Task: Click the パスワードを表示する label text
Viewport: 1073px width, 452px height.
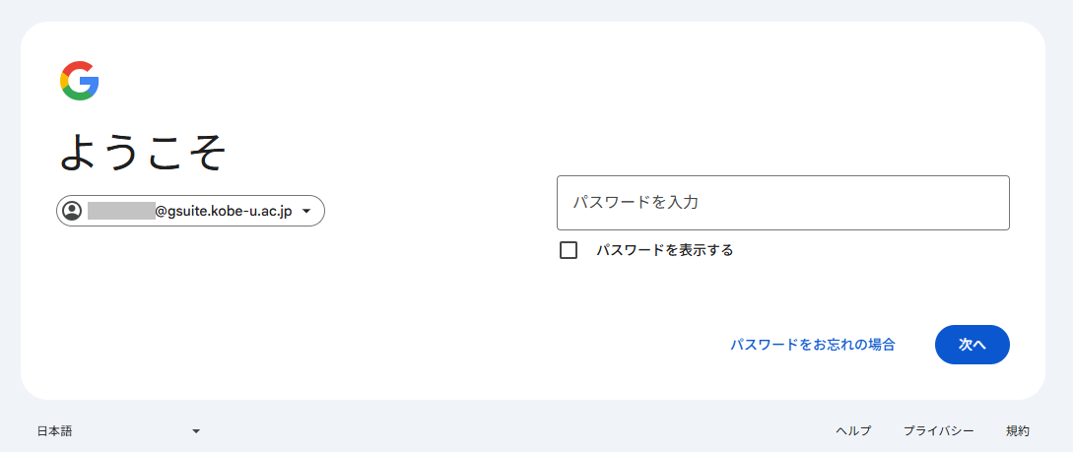Action: tap(664, 250)
